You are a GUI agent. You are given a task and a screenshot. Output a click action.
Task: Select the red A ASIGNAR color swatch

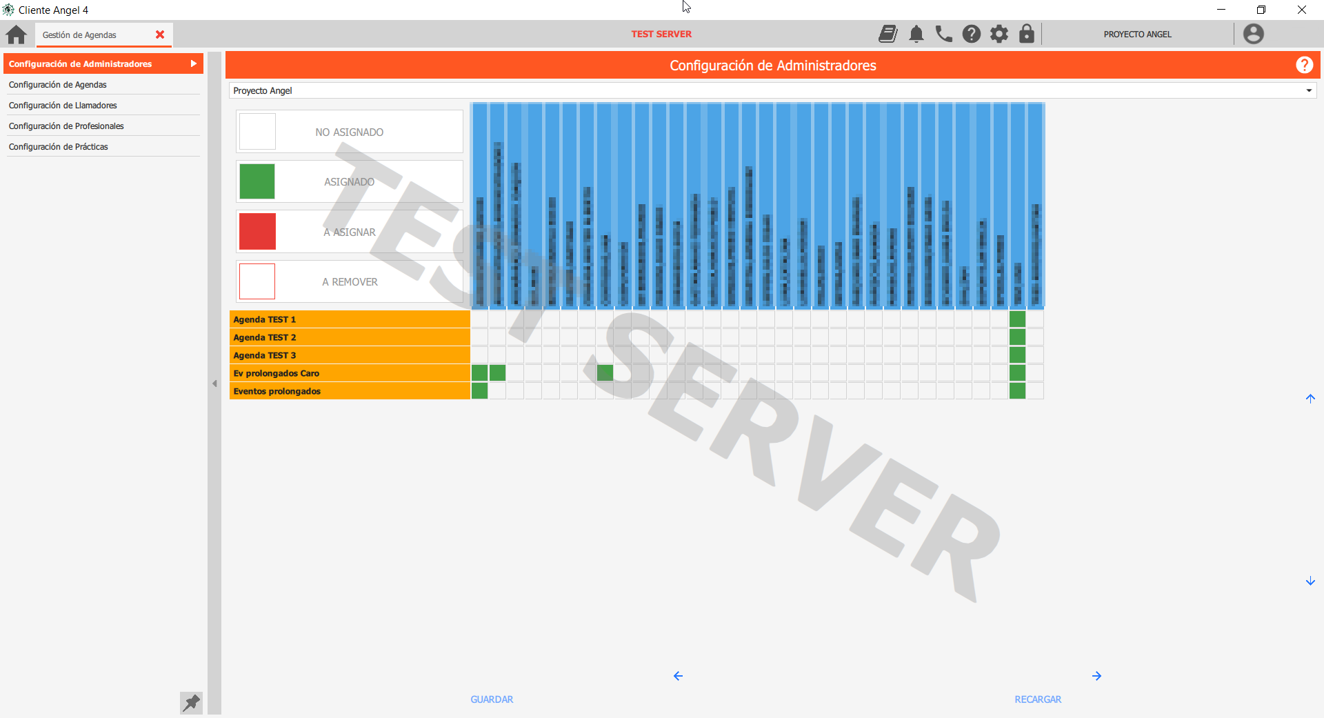pyautogui.click(x=257, y=232)
